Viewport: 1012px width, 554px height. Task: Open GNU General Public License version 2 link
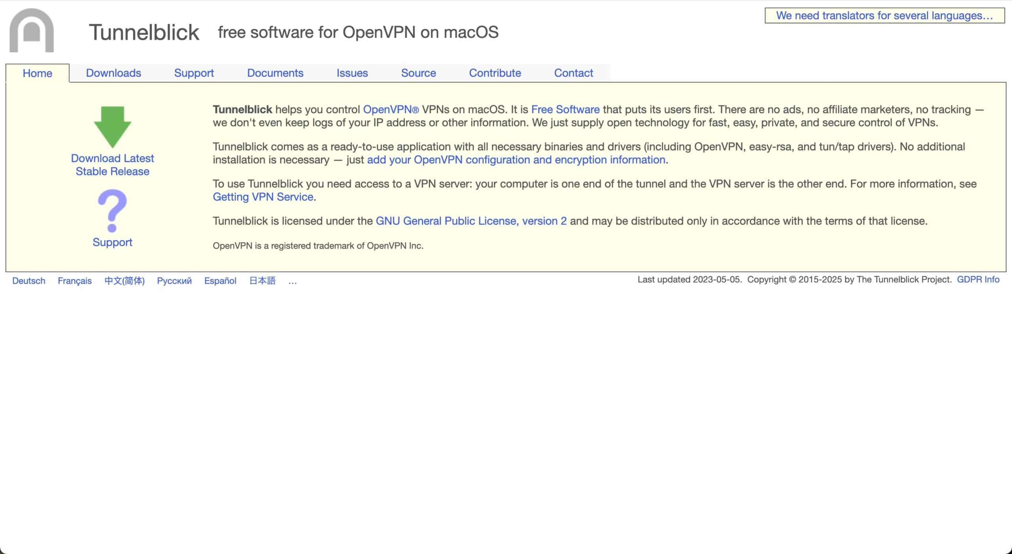pyautogui.click(x=471, y=221)
